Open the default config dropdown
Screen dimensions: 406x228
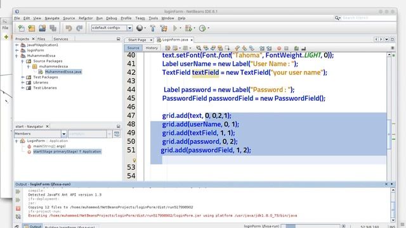pos(129,28)
